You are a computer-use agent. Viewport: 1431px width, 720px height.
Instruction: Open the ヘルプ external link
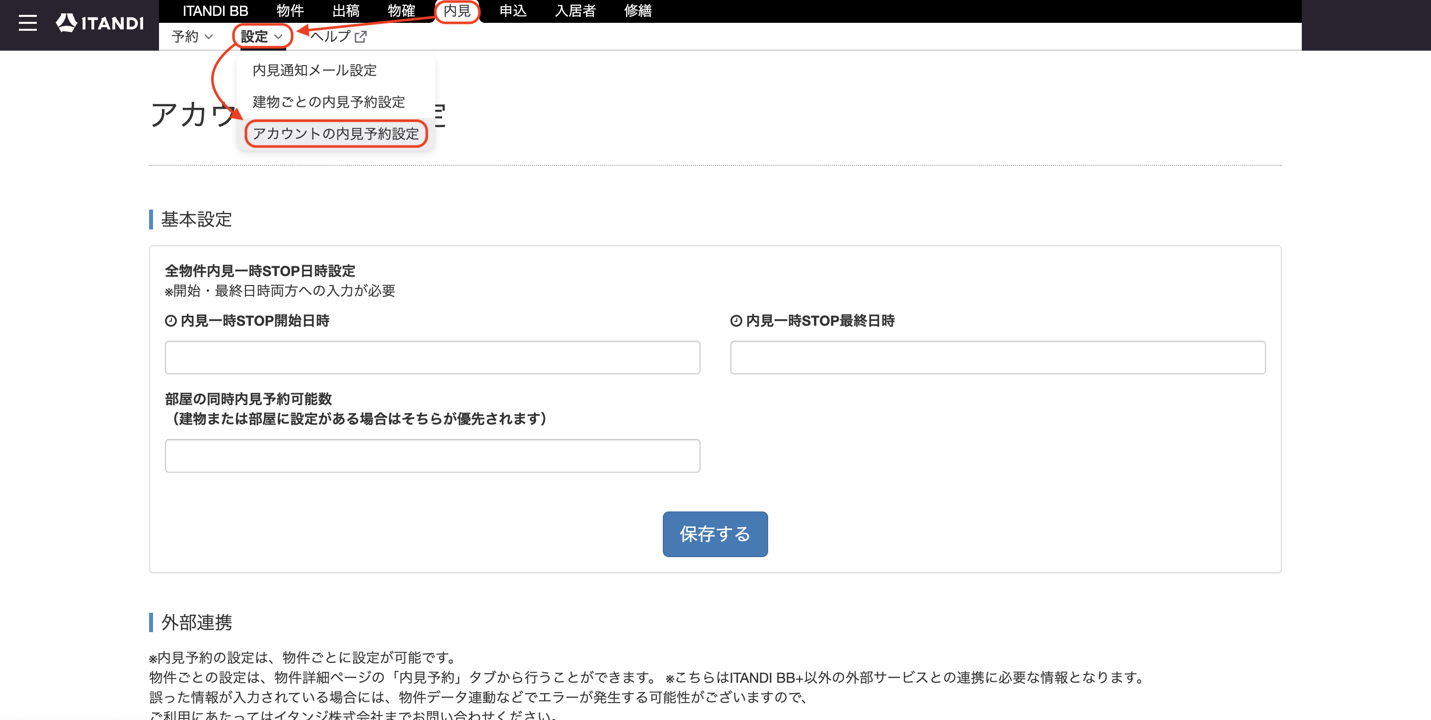pos(338,37)
